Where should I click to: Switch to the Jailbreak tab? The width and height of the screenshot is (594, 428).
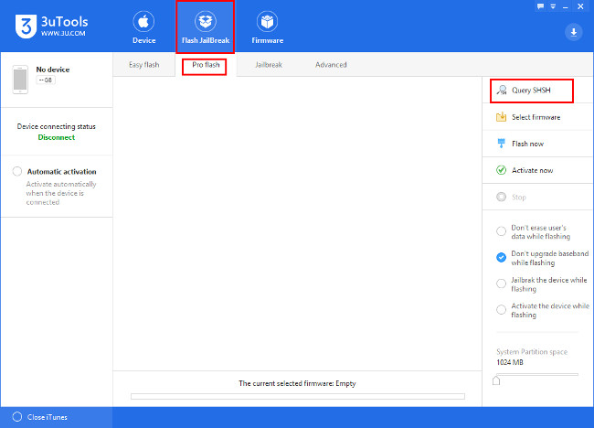tap(269, 65)
